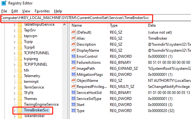Open the View menu

click(x=26, y=11)
